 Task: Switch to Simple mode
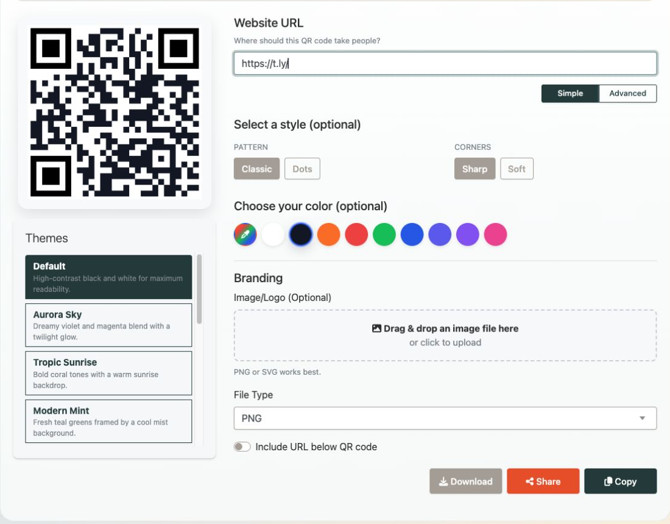pyautogui.click(x=570, y=93)
